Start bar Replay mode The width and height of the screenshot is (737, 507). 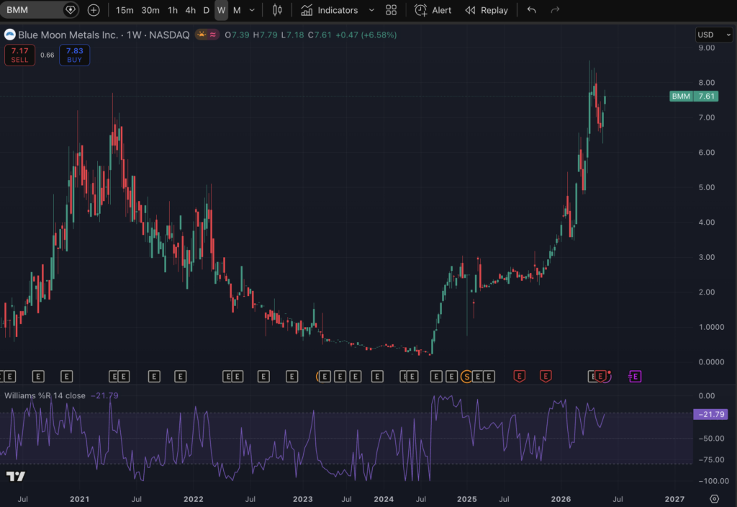(x=487, y=10)
